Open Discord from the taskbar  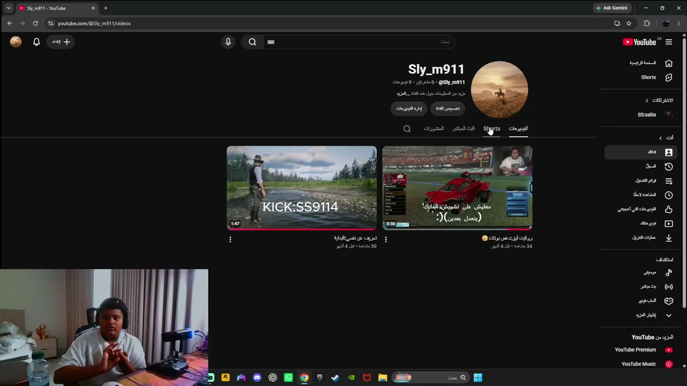click(x=257, y=377)
